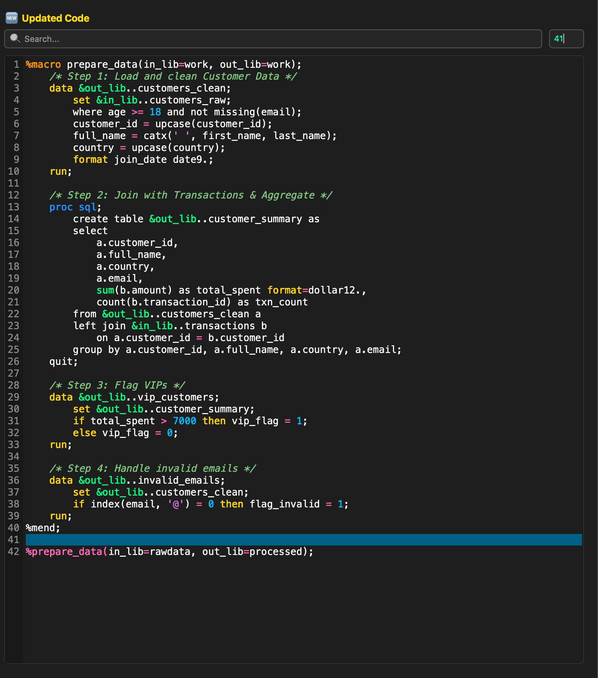This screenshot has width=598, height=678.
Task: Select the %macro keyword on line 1
Action: (43, 64)
